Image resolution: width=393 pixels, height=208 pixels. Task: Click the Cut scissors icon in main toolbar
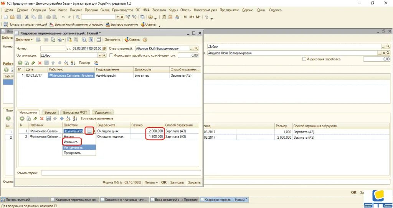27,17
